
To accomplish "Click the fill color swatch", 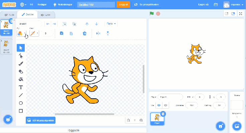I will pyautogui.click(x=20, y=33).
